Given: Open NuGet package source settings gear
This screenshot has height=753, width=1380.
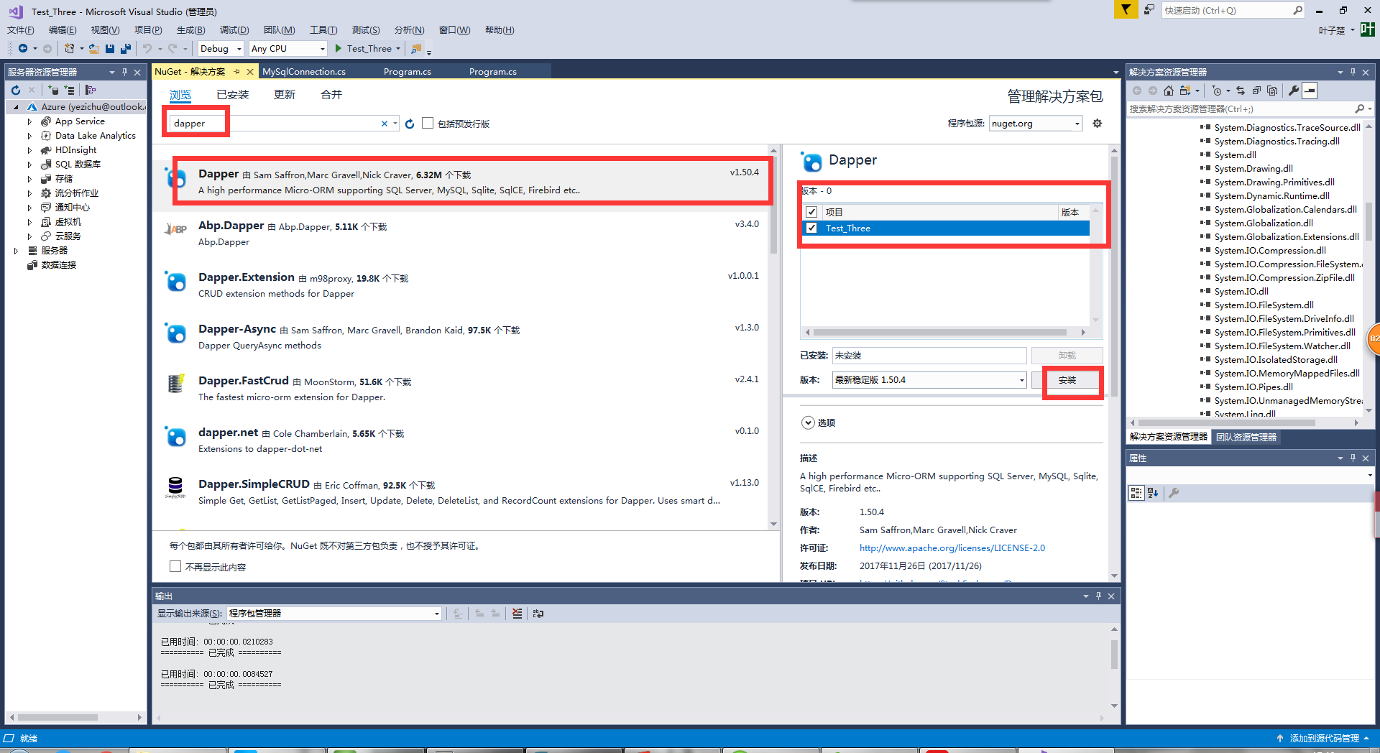Looking at the screenshot, I should point(1098,123).
